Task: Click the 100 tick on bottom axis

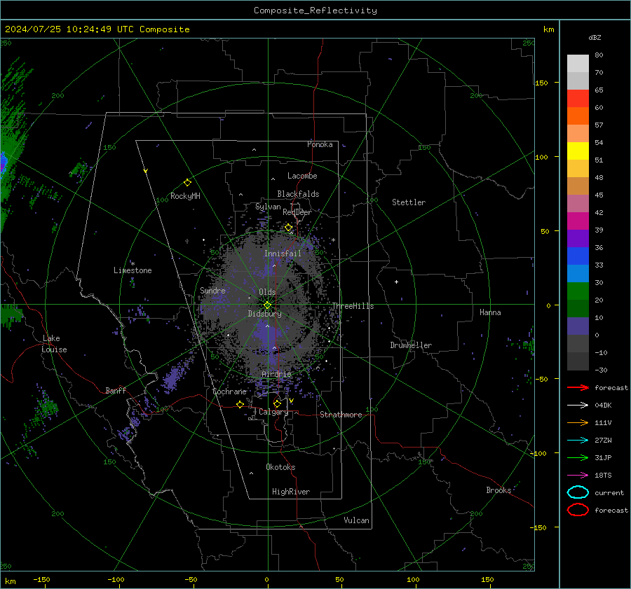Action: (x=413, y=579)
